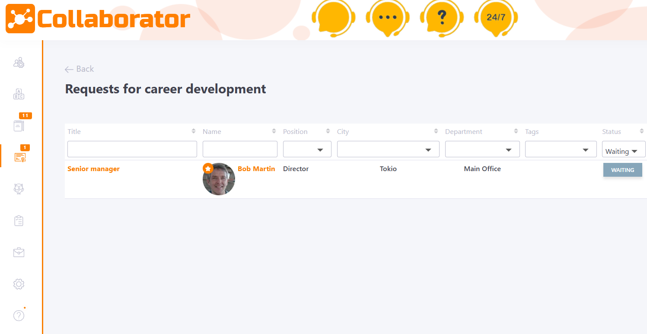Click the help question mark sidebar icon
Image resolution: width=647 pixels, height=334 pixels.
[x=19, y=315]
